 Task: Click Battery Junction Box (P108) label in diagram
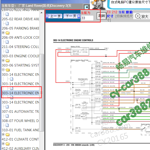pos(79,60)
